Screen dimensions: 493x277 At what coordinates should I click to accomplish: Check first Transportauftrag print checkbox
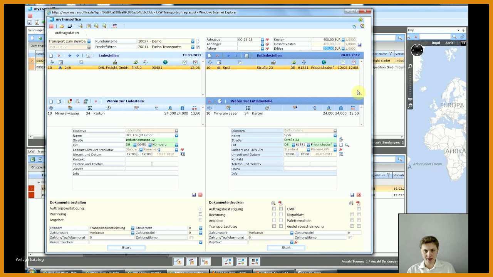point(274,226)
